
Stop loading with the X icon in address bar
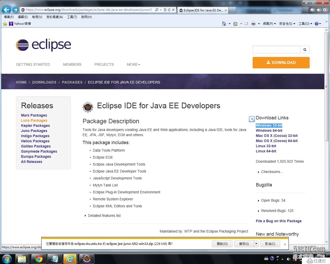point(173,10)
